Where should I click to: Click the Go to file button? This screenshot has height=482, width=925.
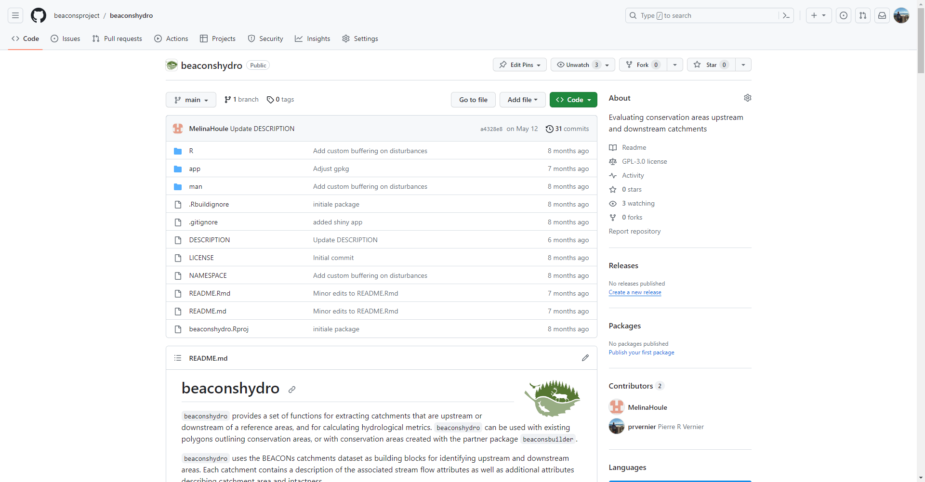tap(473, 100)
